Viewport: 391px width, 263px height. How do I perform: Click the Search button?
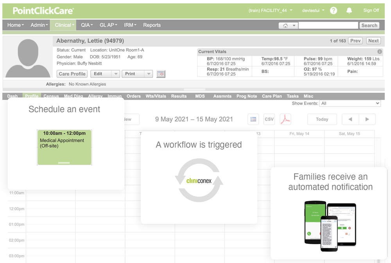[369, 25]
